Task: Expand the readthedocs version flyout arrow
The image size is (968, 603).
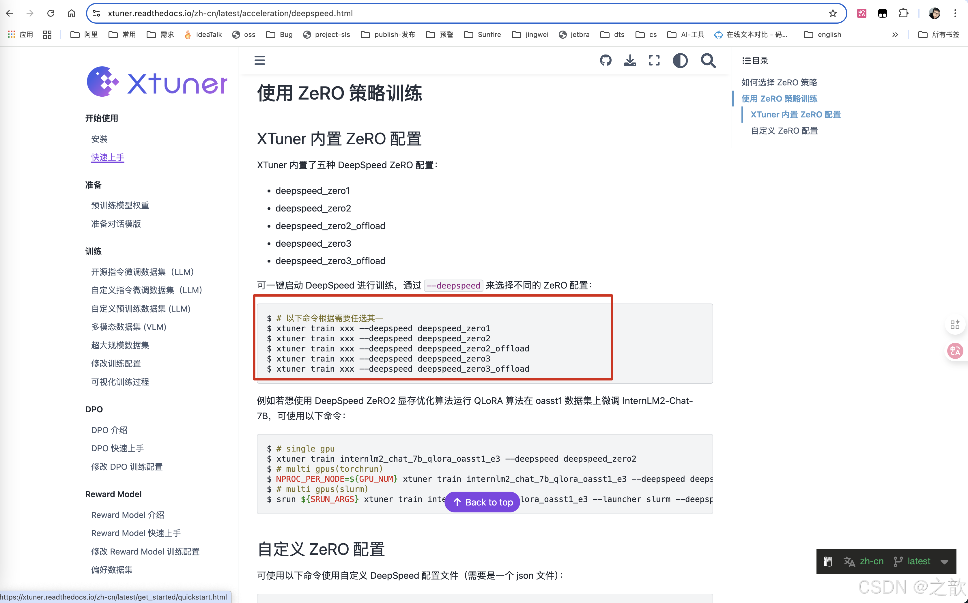Action: tap(944, 561)
